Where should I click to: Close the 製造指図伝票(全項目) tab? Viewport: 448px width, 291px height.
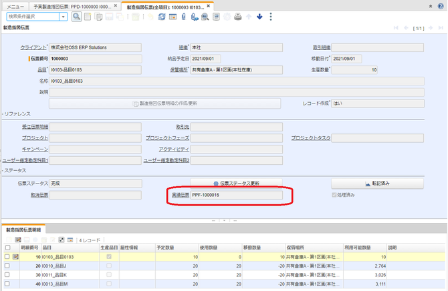pyautogui.click(x=208, y=6)
